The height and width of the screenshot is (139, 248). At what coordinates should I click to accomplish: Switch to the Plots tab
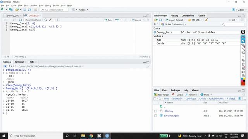165,90
